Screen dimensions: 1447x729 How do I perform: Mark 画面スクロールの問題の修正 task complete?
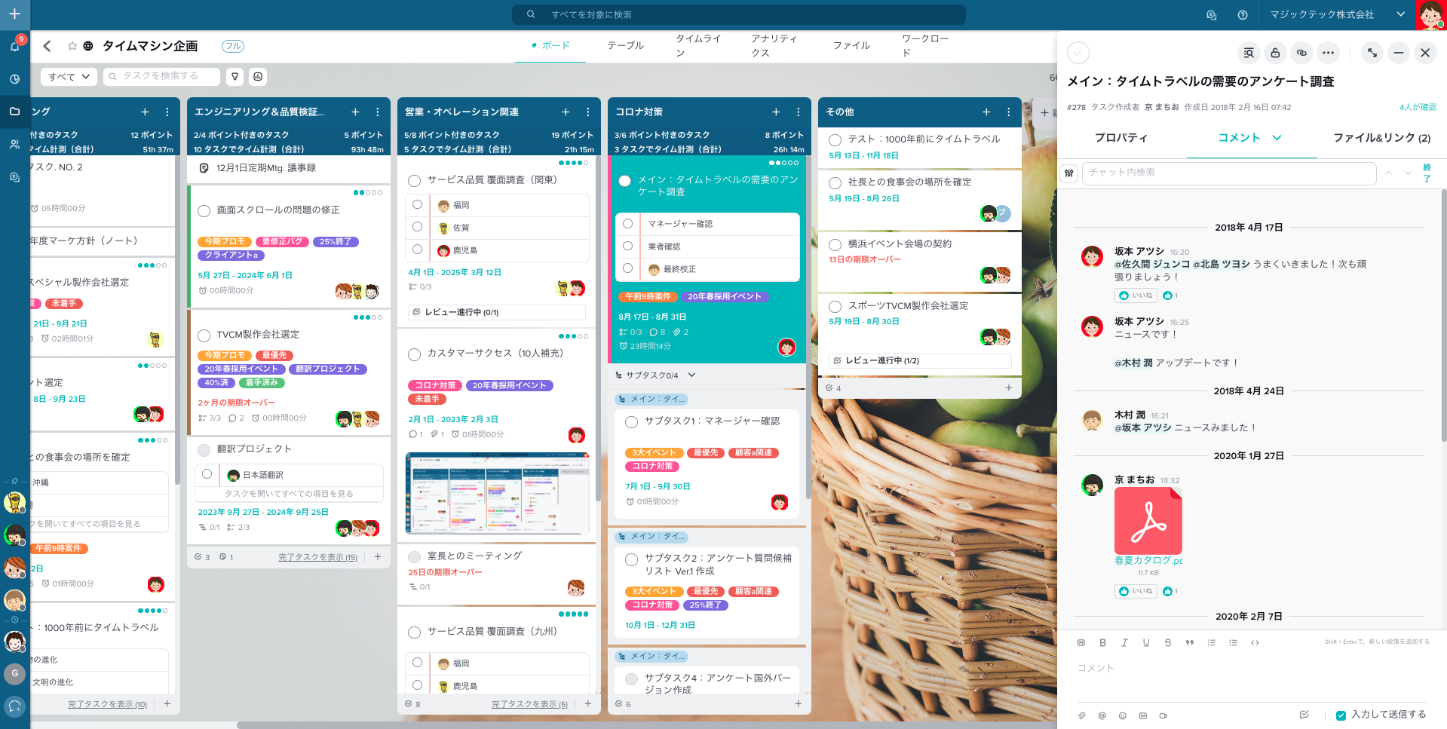point(204,211)
